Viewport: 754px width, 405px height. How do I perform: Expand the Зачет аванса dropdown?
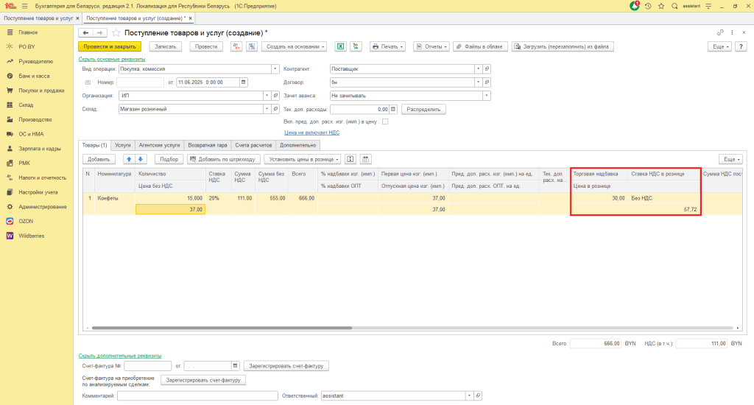pos(487,96)
